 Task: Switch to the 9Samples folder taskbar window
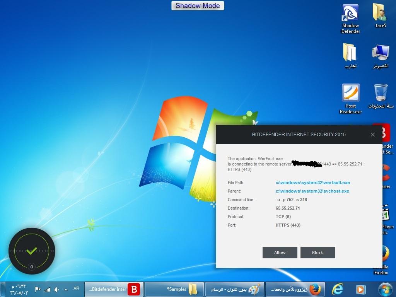click(174, 289)
